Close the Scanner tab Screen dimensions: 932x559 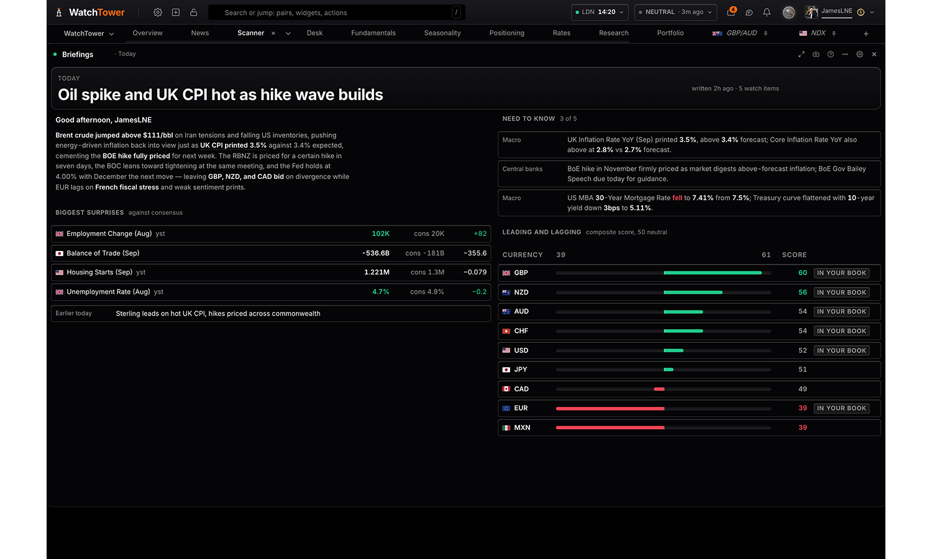click(273, 34)
